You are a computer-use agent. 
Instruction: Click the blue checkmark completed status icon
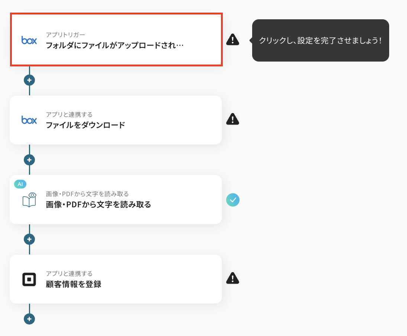pyautogui.click(x=233, y=200)
